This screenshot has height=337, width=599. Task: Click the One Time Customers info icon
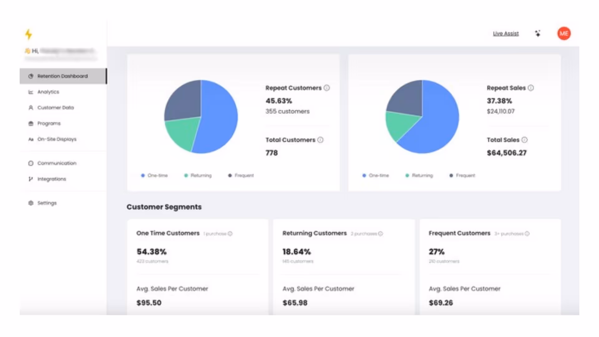(230, 234)
